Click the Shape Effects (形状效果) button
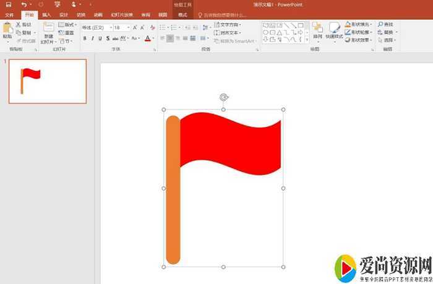This screenshot has width=433, height=284. (x=359, y=40)
